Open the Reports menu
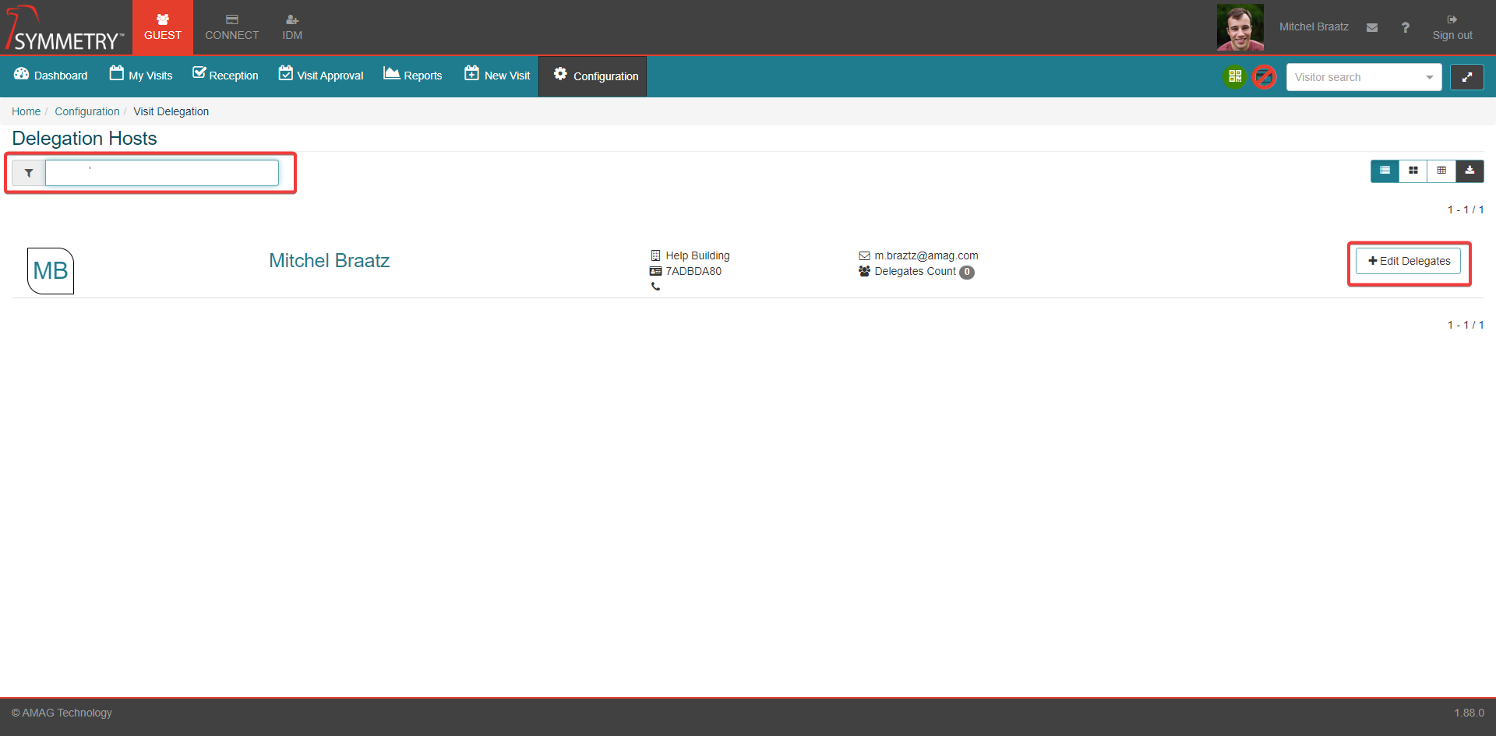This screenshot has width=1496, height=736. (413, 76)
